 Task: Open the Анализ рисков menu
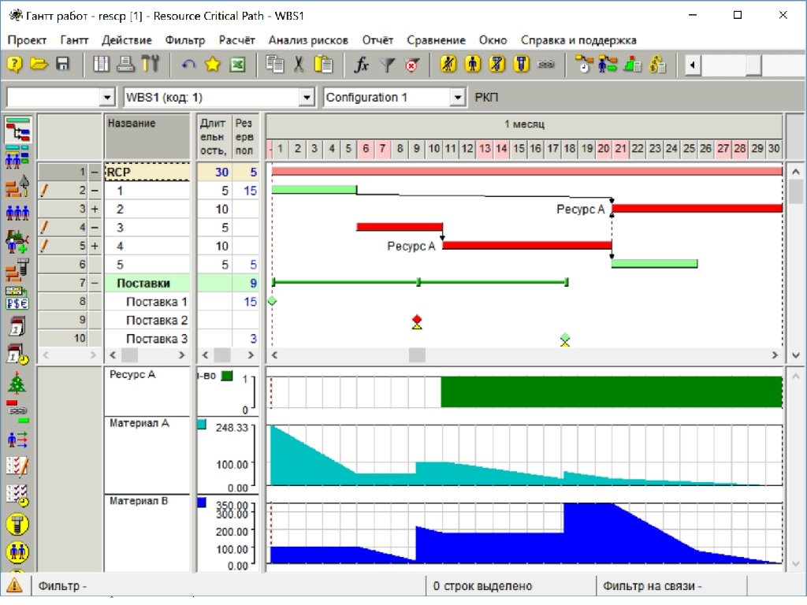[x=308, y=40]
